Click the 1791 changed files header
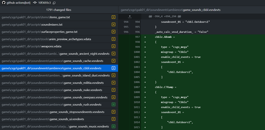Viewport: 265px width, 130px height. point(59,10)
